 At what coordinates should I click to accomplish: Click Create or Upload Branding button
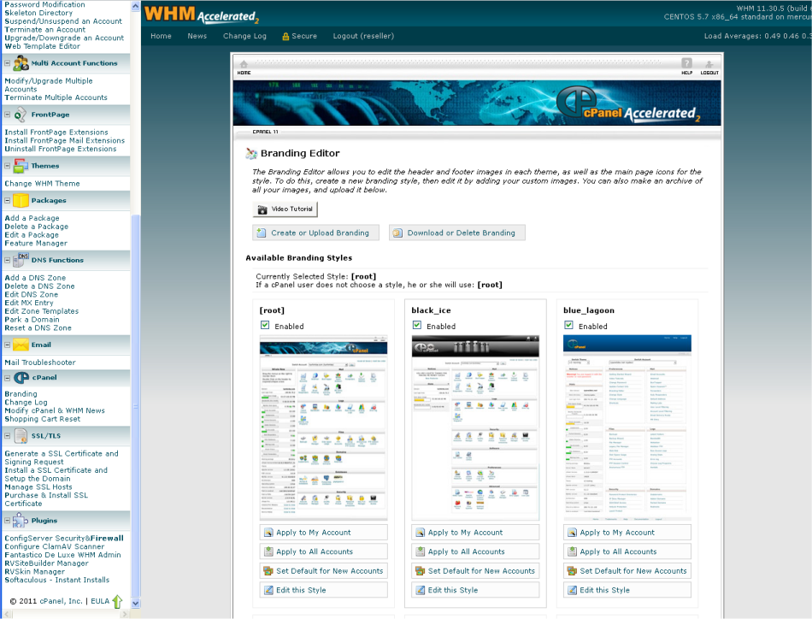point(316,233)
